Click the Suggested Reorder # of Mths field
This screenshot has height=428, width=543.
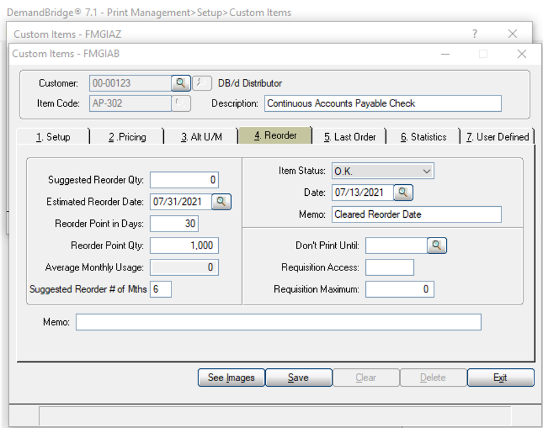coord(161,289)
